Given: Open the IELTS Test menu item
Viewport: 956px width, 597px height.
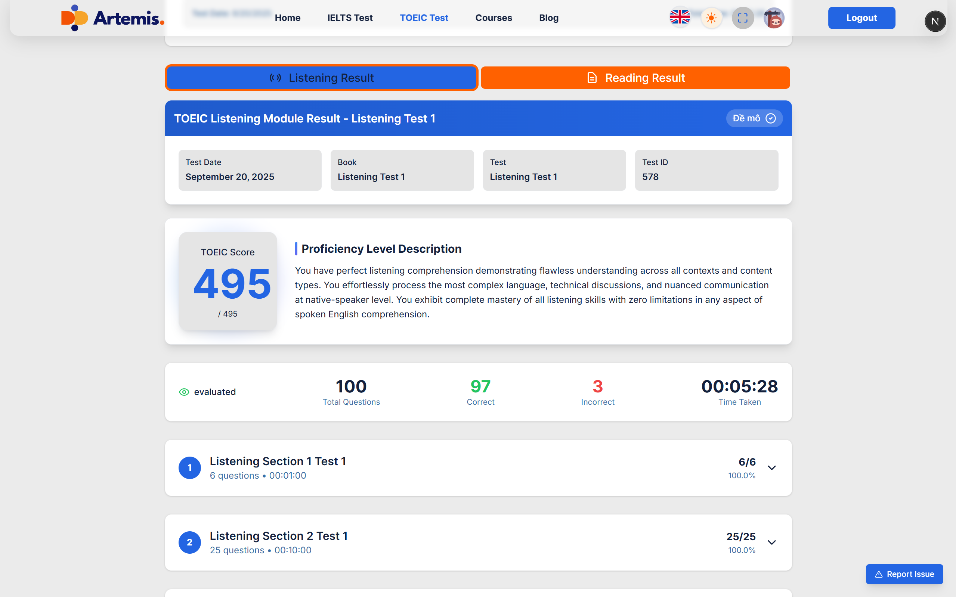Looking at the screenshot, I should coord(350,18).
